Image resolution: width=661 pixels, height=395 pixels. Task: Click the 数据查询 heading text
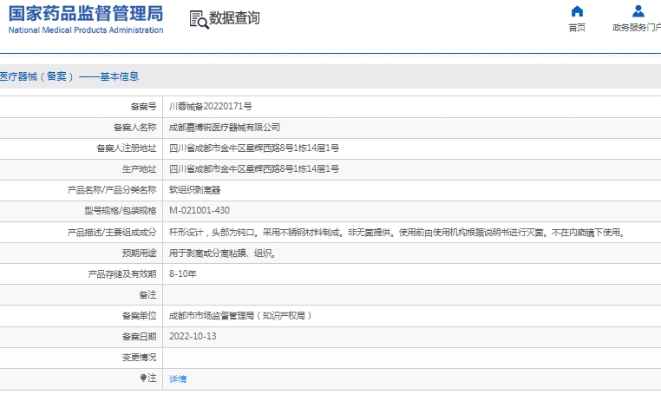click(234, 18)
